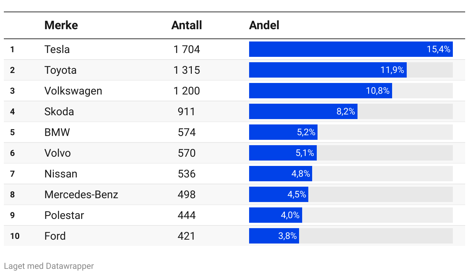469x275 pixels.
Task: Select Polestar's 4,0% bar
Action: click(x=276, y=215)
